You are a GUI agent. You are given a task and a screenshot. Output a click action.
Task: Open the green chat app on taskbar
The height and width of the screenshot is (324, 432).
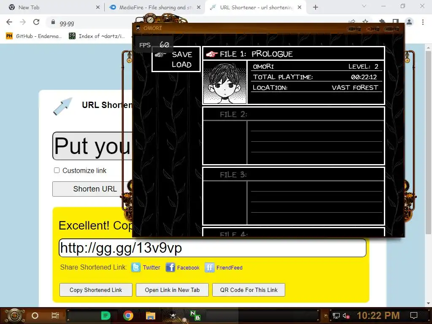[x=105, y=316]
